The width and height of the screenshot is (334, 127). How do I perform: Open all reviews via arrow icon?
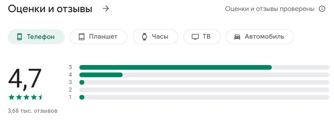(106, 9)
